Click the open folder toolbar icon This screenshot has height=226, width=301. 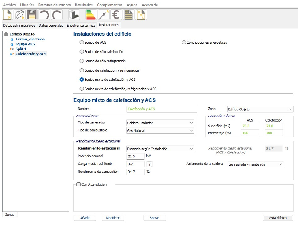point(20,15)
